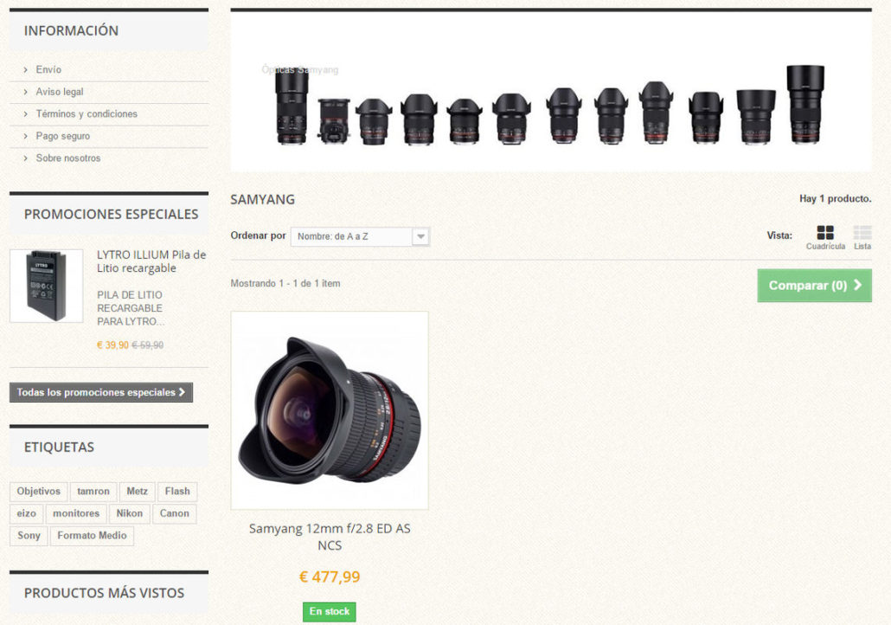891x625 pixels.
Task: Select the tamron tag
Action: tap(93, 492)
